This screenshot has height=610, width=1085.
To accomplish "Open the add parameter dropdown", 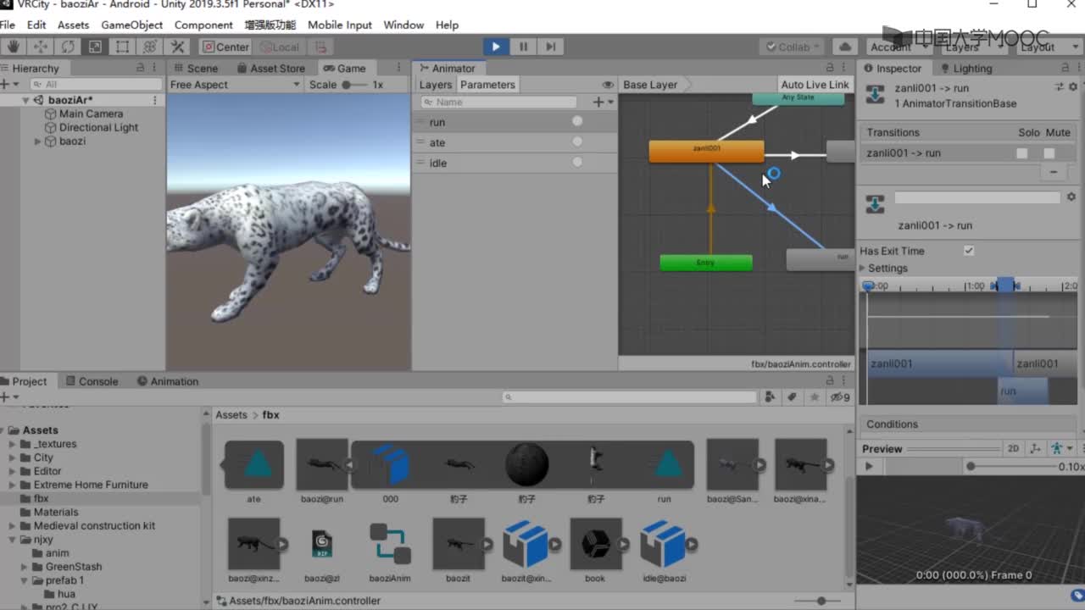I will pos(604,102).
